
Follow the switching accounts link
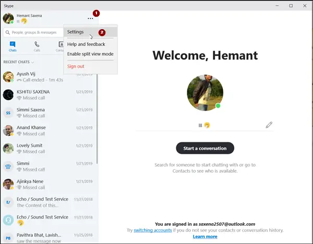153,230
